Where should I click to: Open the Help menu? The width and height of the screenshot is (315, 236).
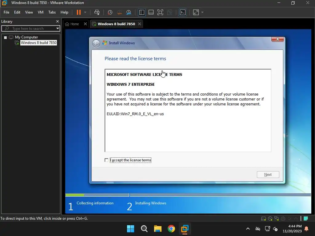tap(64, 12)
